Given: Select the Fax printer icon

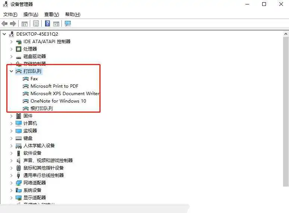Looking at the screenshot, I should (26, 79).
